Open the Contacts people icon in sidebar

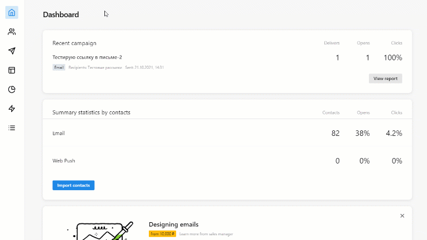pos(12,32)
